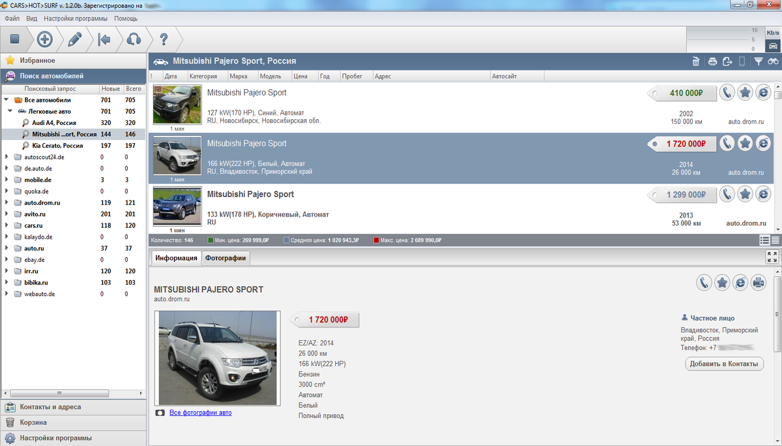Click the car icon under Kb/s indicator
Viewport: 782px width, 446px height.
(772, 46)
